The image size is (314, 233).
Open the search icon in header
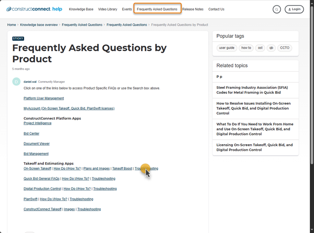[277, 9]
